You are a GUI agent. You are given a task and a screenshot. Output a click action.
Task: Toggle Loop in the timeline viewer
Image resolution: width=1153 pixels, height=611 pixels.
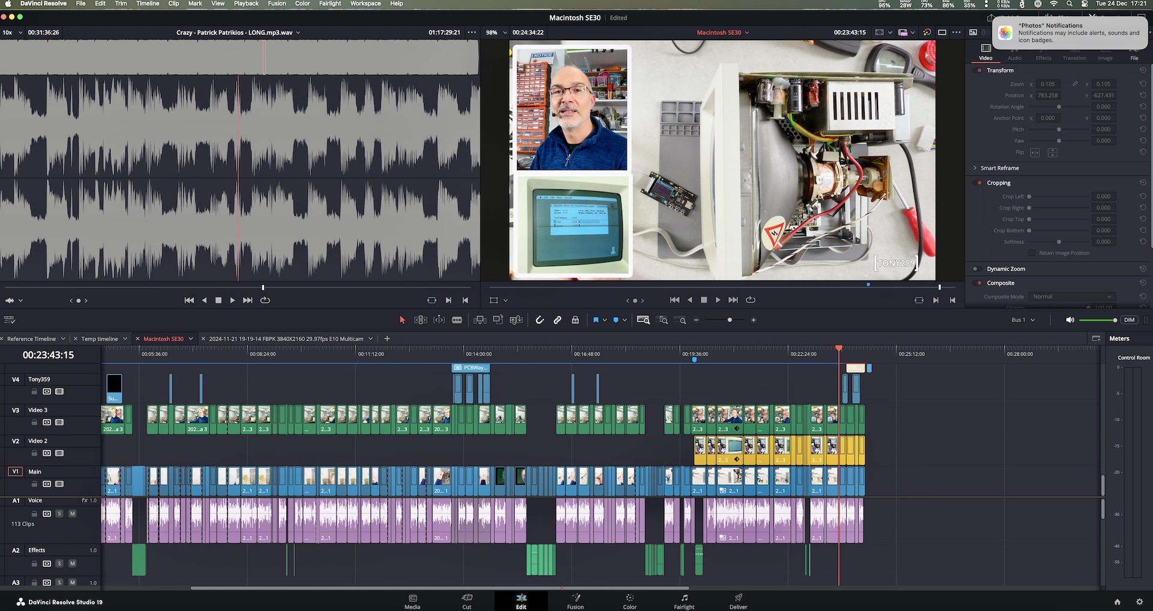750,300
